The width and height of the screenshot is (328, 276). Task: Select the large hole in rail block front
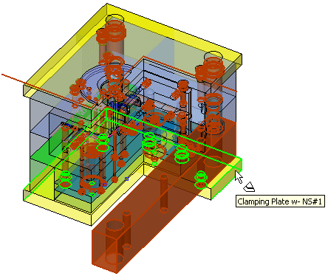pos(115,226)
